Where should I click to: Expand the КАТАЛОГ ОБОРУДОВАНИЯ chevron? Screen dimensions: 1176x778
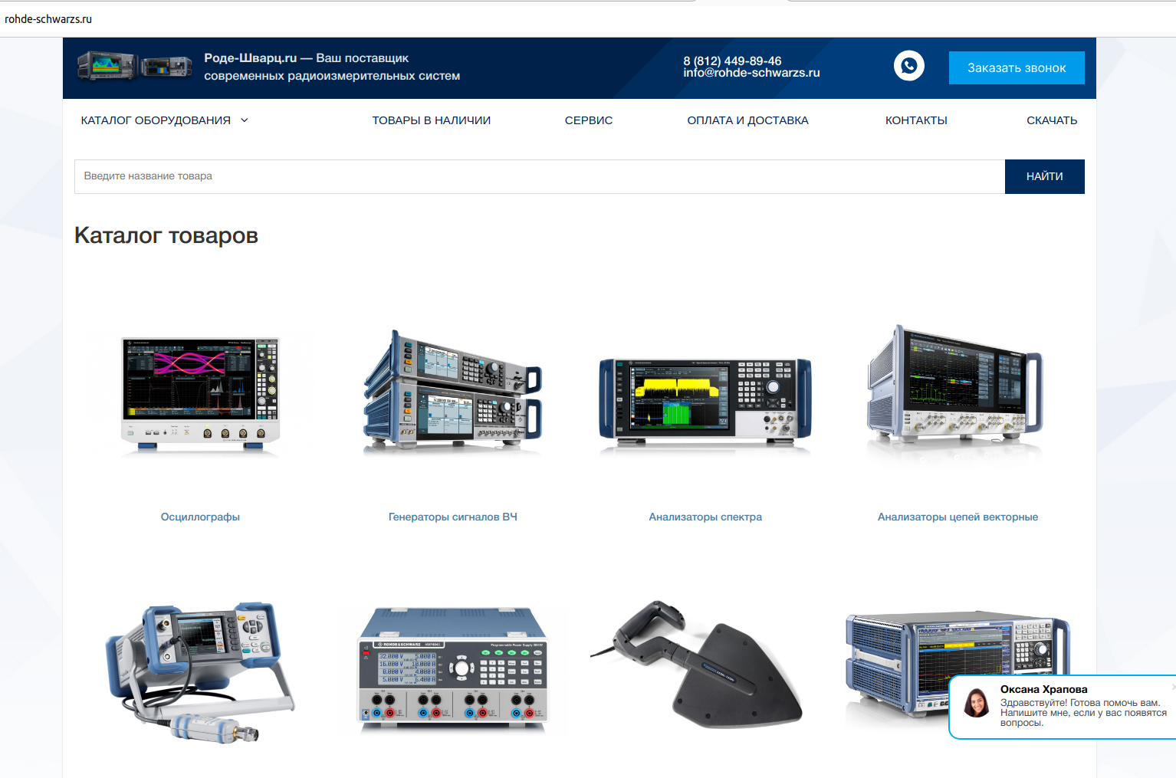pyautogui.click(x=245, y=120)
